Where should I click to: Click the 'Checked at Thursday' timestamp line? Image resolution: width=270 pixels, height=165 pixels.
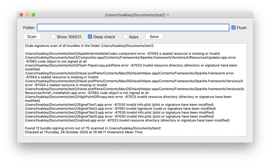pyautogui.click(x=84, y=132)
